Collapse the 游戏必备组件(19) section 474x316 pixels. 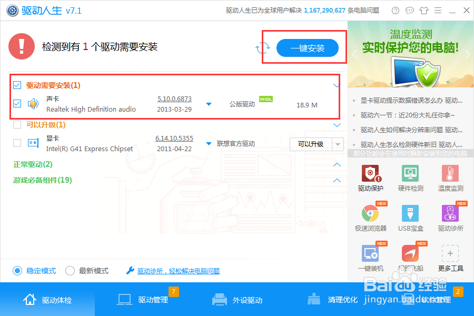(x=337, y=180)
